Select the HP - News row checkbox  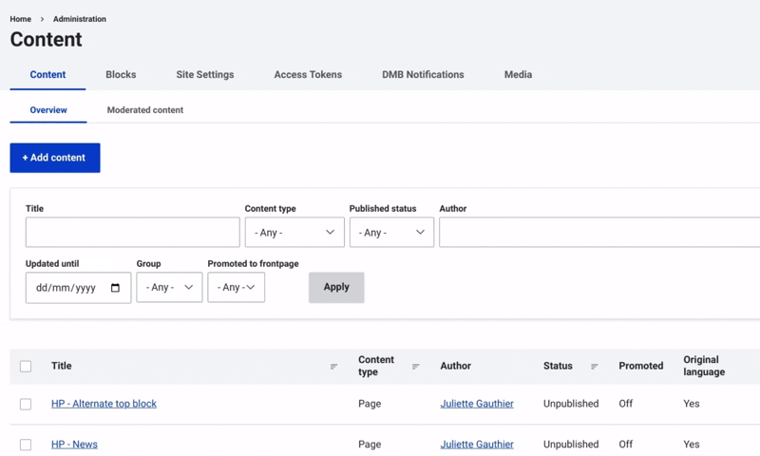click(x=26, y=445)
